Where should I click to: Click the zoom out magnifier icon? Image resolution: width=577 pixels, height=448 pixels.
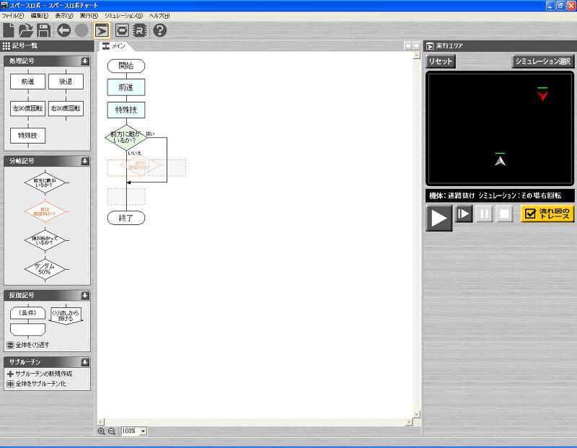click(x=112, y=431)
